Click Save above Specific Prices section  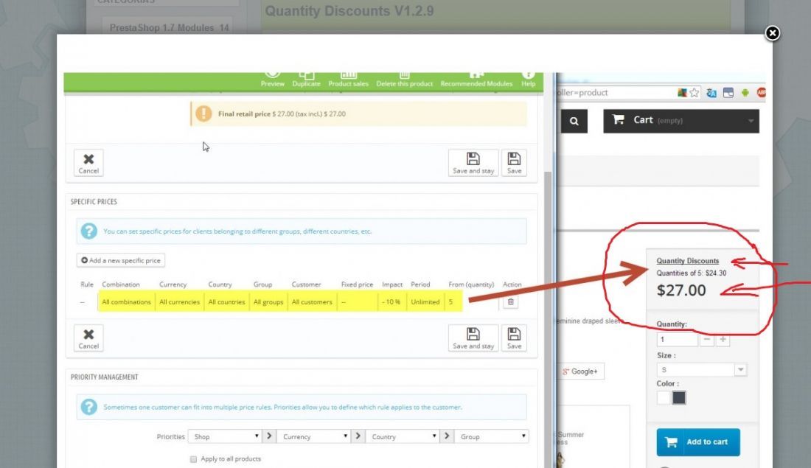514,163
